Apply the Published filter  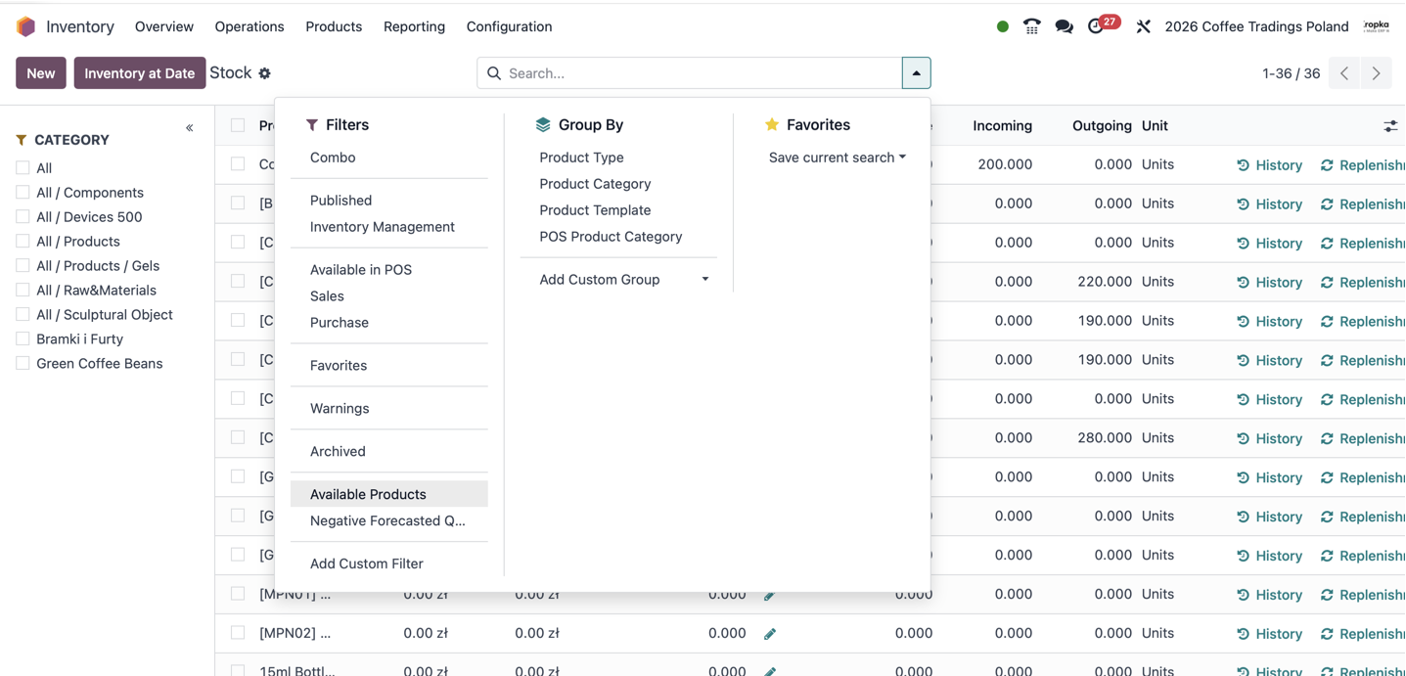(x=389, y=201)
